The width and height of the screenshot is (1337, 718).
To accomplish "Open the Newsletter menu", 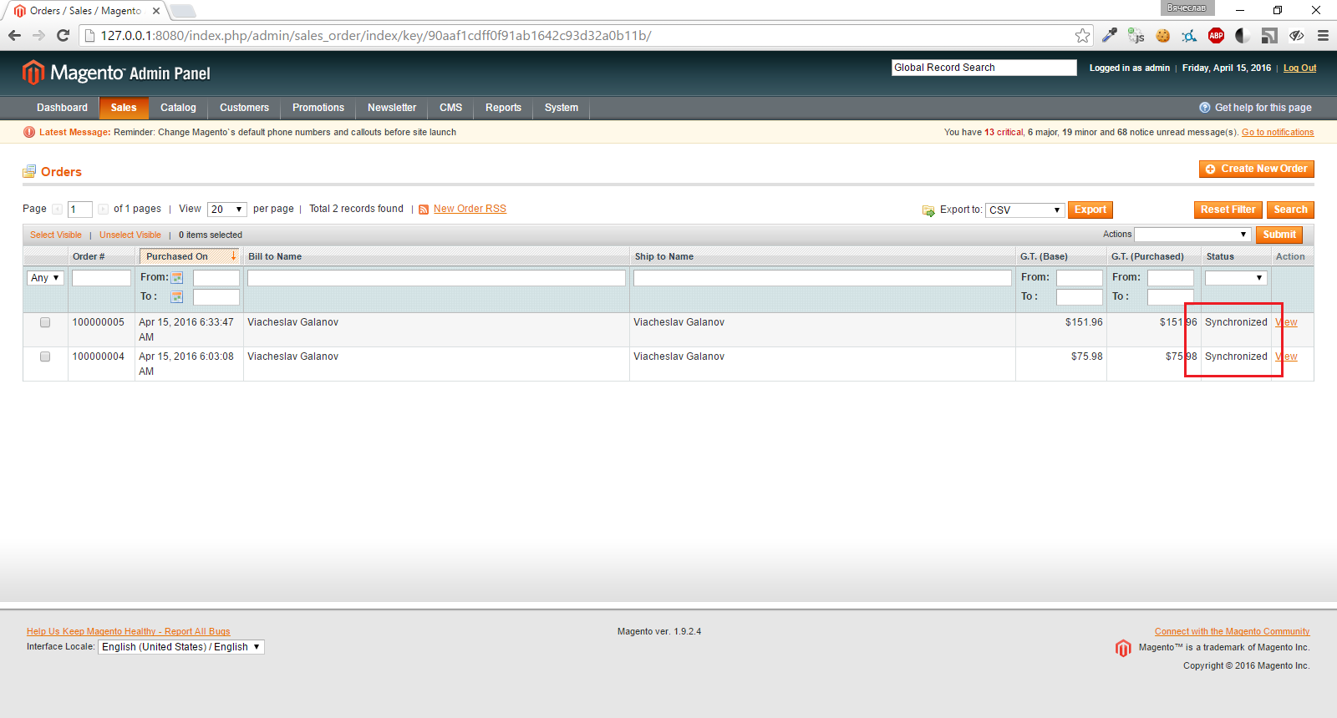I will 392,108.
